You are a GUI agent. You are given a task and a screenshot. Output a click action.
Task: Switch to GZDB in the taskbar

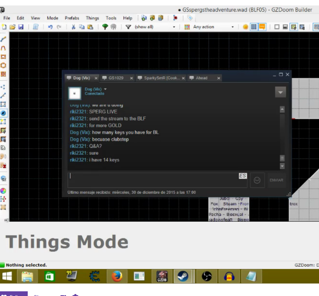point(162,276)
